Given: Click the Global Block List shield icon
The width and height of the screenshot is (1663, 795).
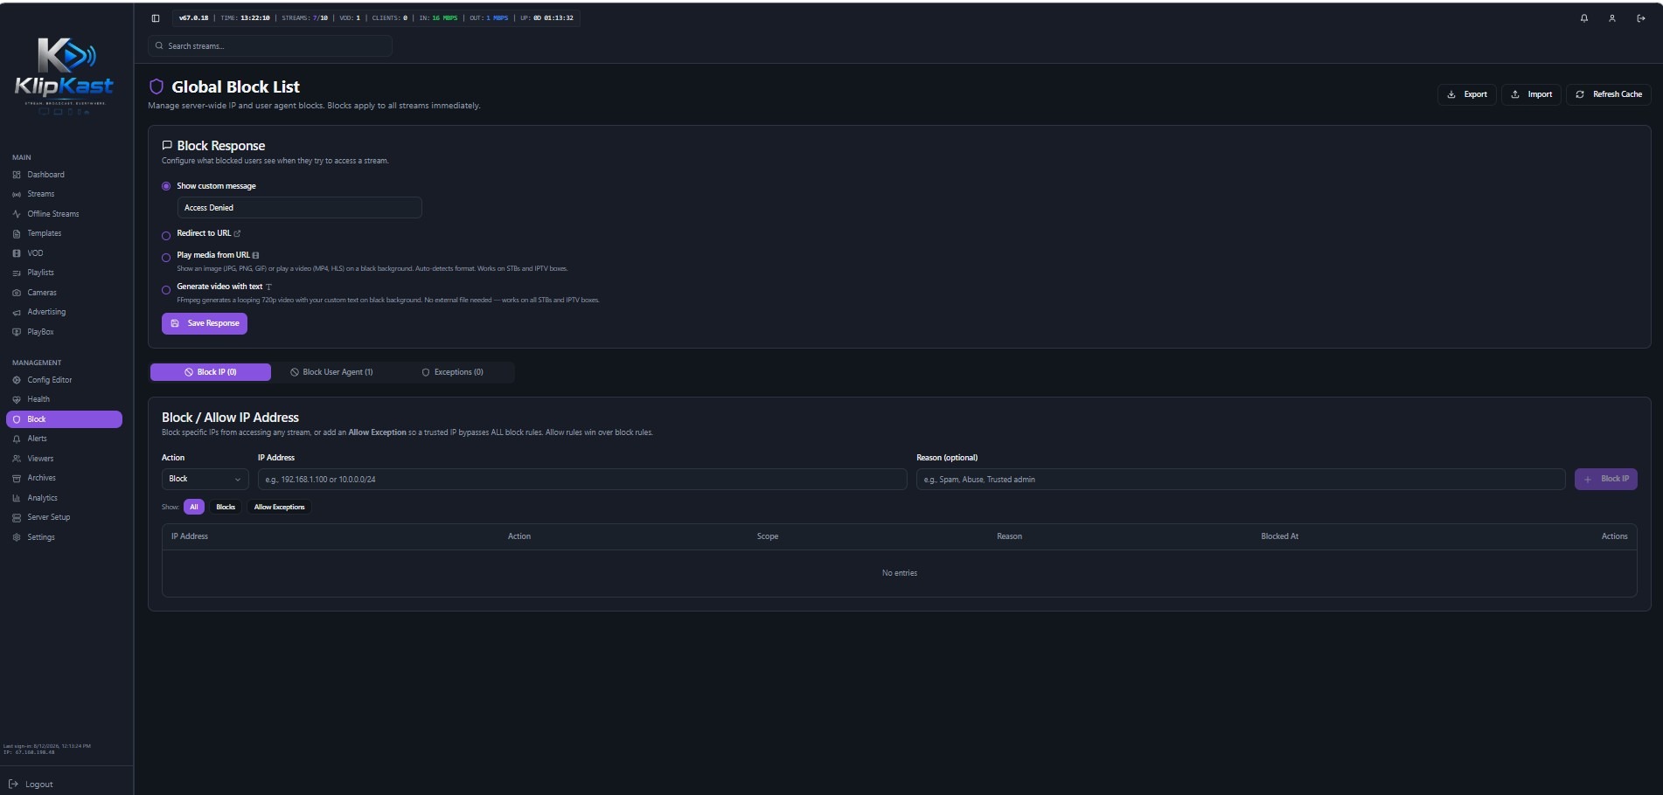Looking at the screenshot, I should (x=157, y=86).
